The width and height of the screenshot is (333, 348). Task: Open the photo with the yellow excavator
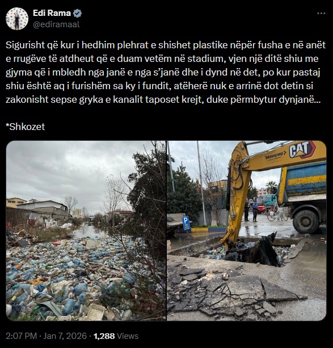246,230
